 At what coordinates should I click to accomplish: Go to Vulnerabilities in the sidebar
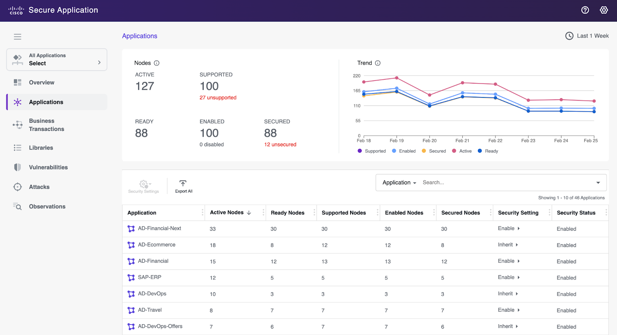tap(48, 167)
